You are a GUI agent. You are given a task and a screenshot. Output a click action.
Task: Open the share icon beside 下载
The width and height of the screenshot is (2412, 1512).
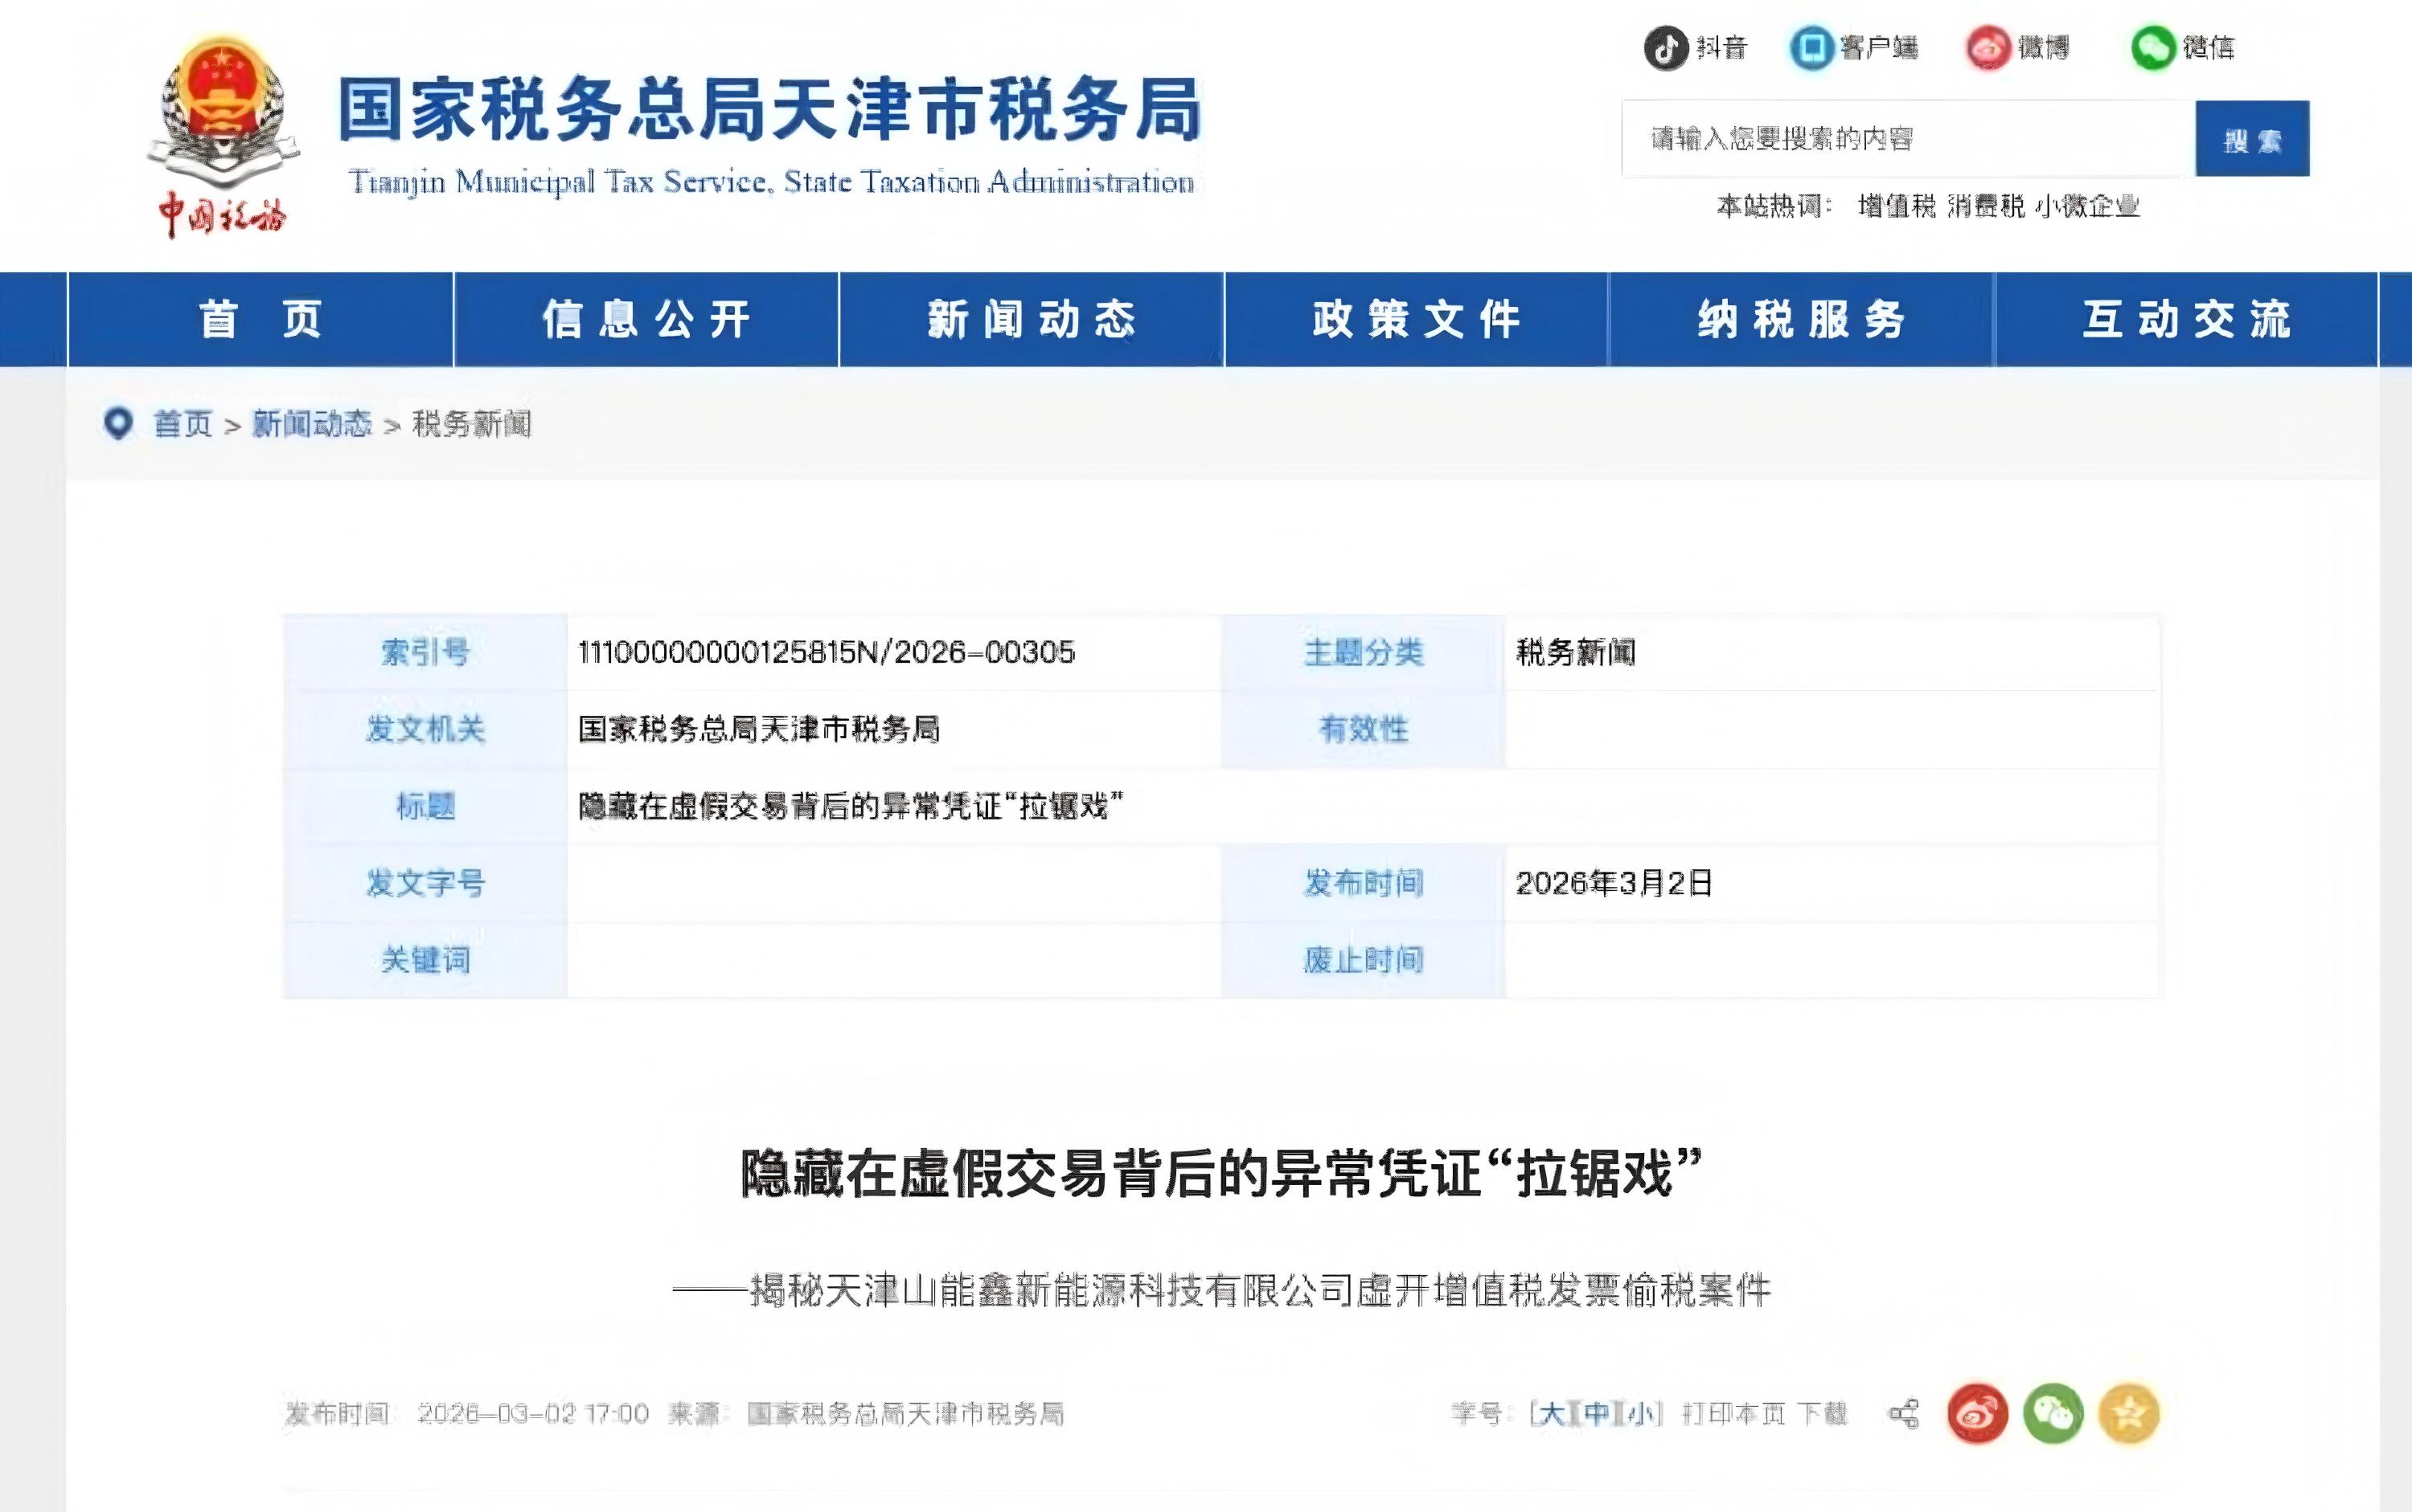point(1904,1414)
